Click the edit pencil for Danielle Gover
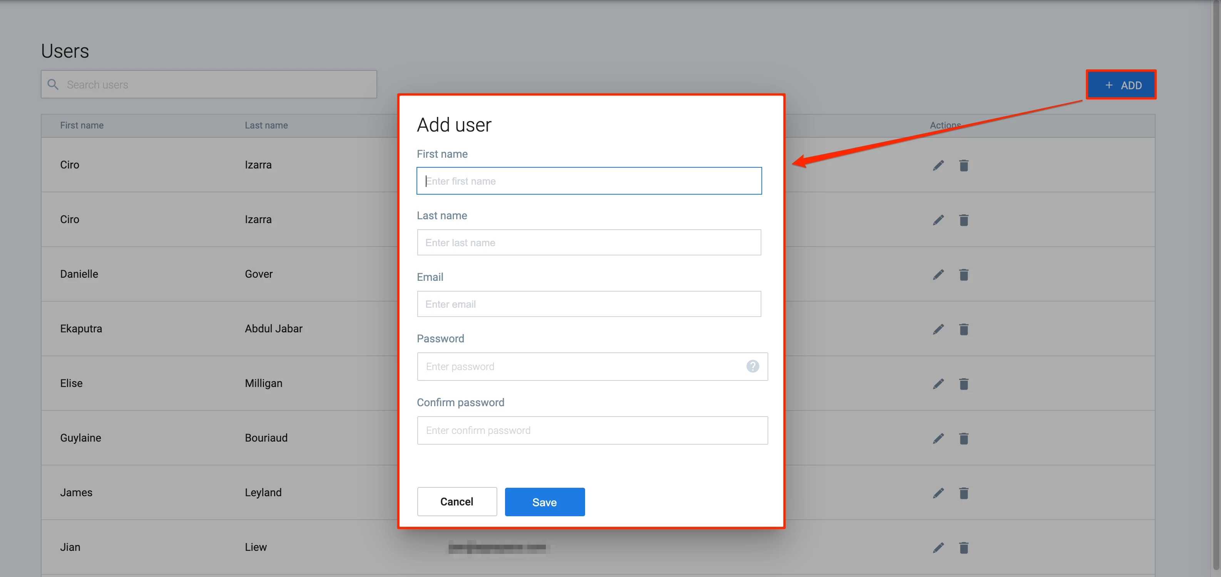 pos(938,275)
